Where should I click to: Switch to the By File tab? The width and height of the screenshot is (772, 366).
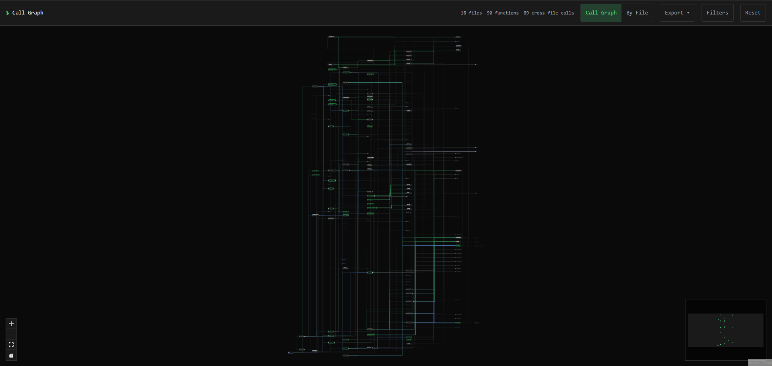click(x=637, y=13)
